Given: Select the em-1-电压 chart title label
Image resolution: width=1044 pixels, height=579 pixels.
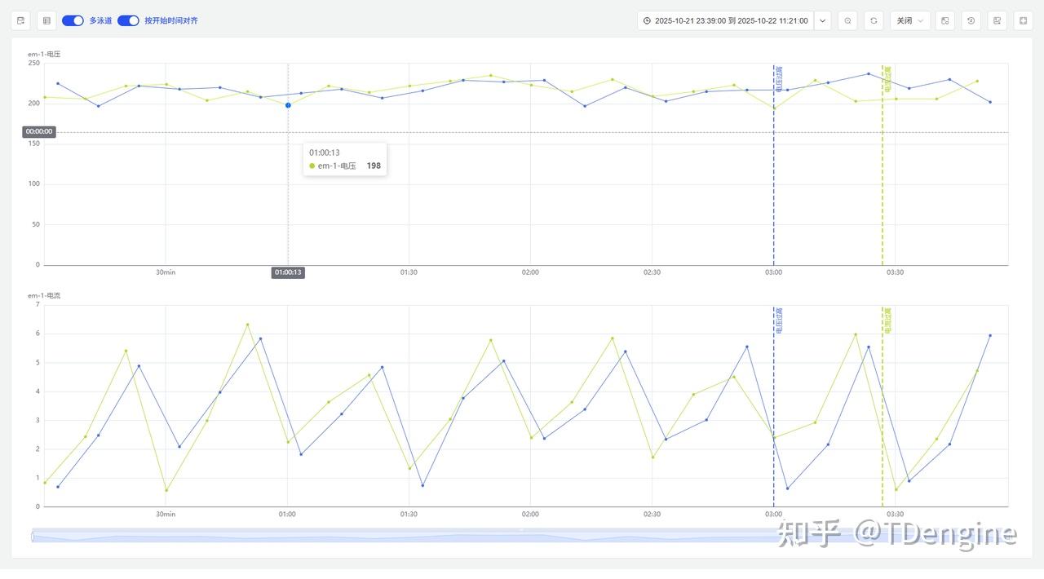Looking at the screenshot, I should click(42, 54).
